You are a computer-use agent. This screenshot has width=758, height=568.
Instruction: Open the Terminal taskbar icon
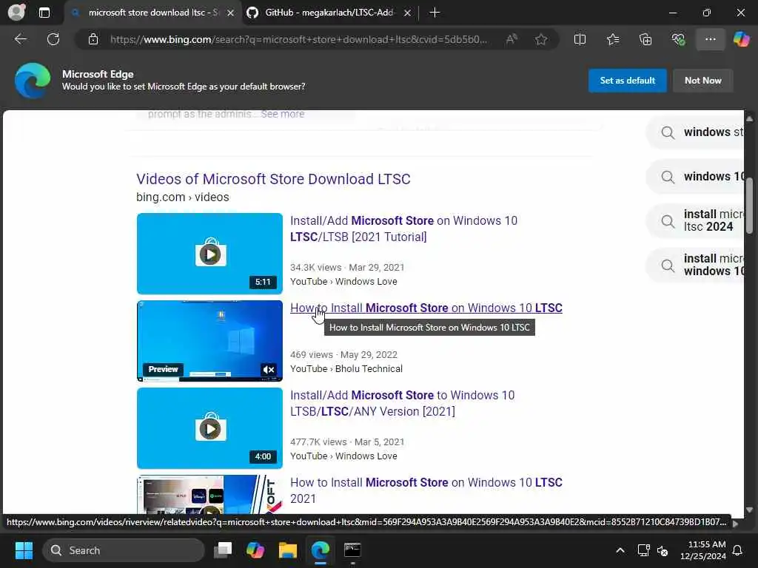pos(352,550)
